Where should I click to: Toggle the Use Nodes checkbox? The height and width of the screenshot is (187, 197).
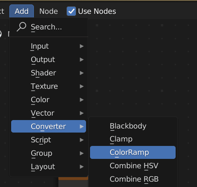71,11
